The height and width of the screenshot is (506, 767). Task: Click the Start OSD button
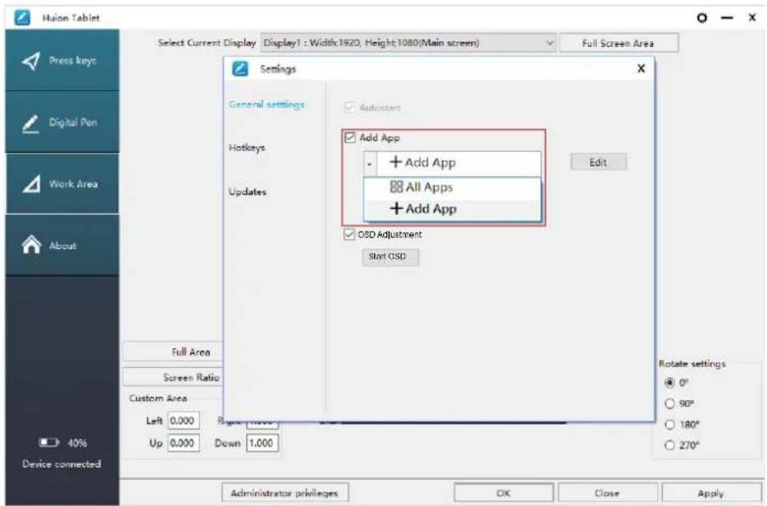(x=390, y=257)
